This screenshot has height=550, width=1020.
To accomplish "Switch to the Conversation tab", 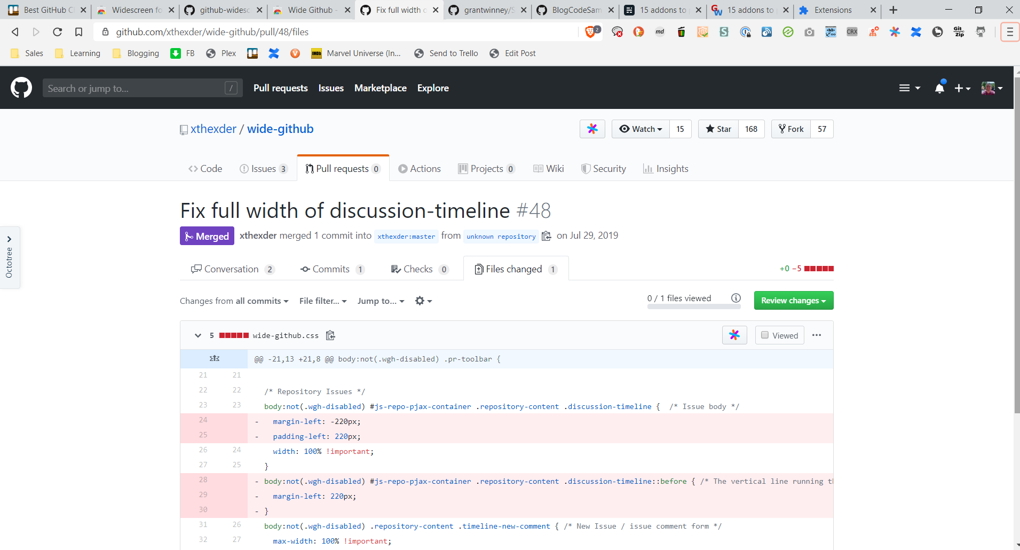I will tap(232, 269).
